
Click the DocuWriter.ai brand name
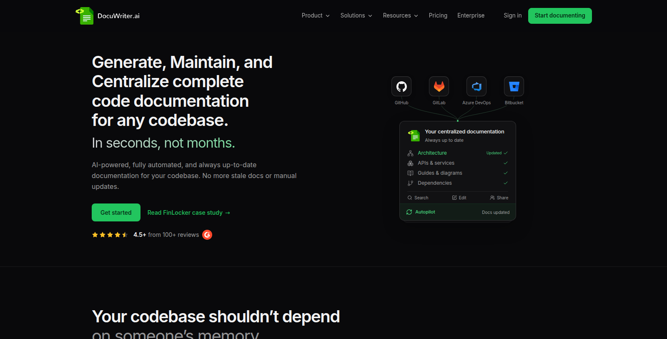pos(118,16)
